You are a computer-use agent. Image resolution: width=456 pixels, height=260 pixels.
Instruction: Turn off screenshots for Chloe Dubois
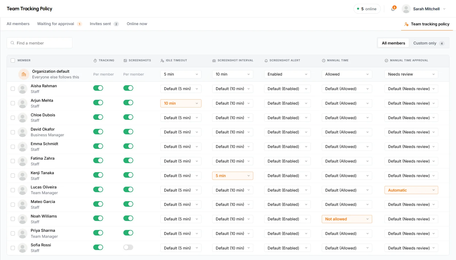[x=128, y=117]
